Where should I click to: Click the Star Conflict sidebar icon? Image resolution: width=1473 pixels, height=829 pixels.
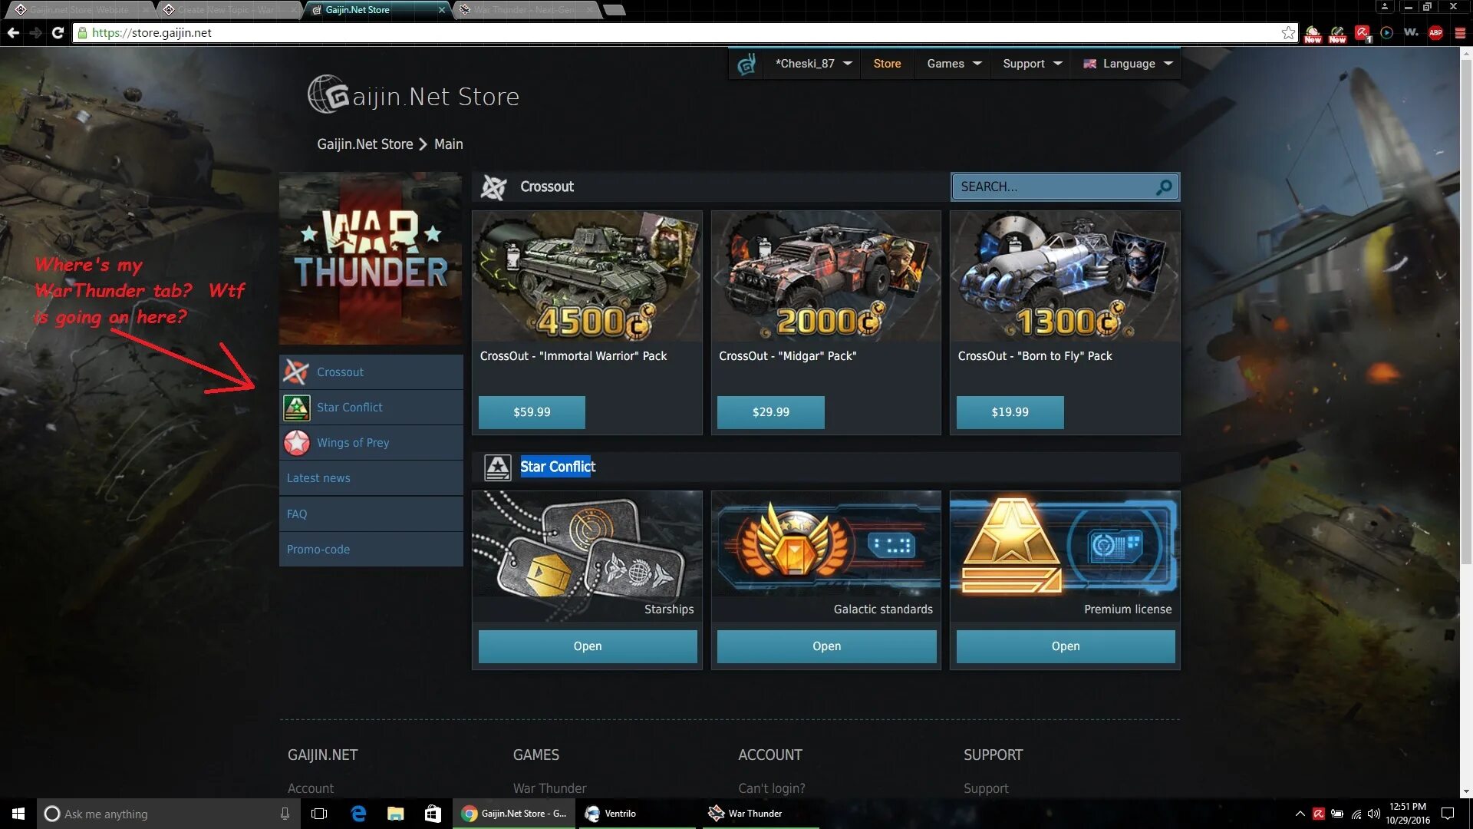pyautogui.click(x=296, y=408)
